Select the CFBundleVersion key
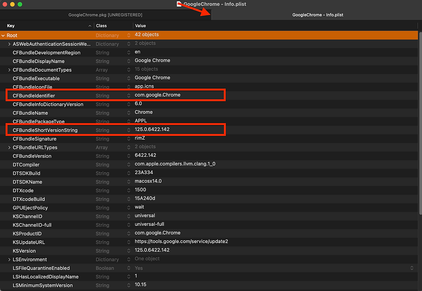Screen dimensions: 422x291 click(x=32, y=156)
